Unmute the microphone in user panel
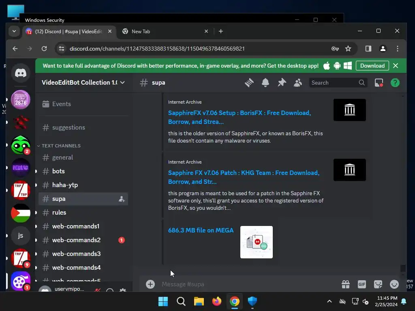Image resolution: width=415 pixels, height=311 pixels. coord(97,290)
